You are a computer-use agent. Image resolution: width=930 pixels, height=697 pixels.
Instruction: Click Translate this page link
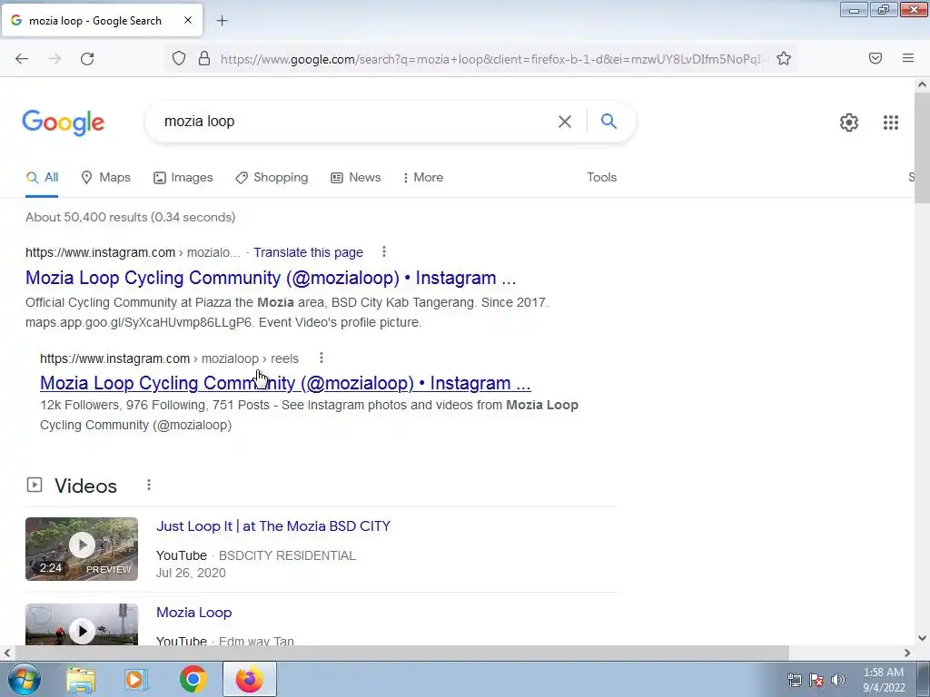309,252
